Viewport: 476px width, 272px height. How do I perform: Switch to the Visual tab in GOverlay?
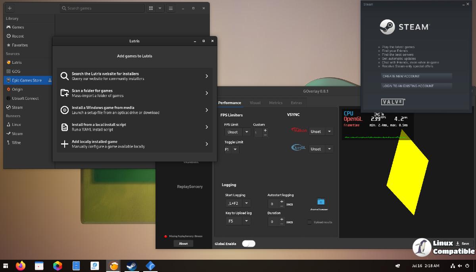[x=255, y=103]
